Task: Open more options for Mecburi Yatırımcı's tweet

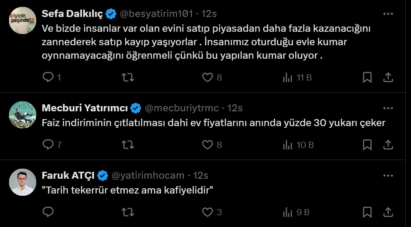Action: (x=388, y=108)
